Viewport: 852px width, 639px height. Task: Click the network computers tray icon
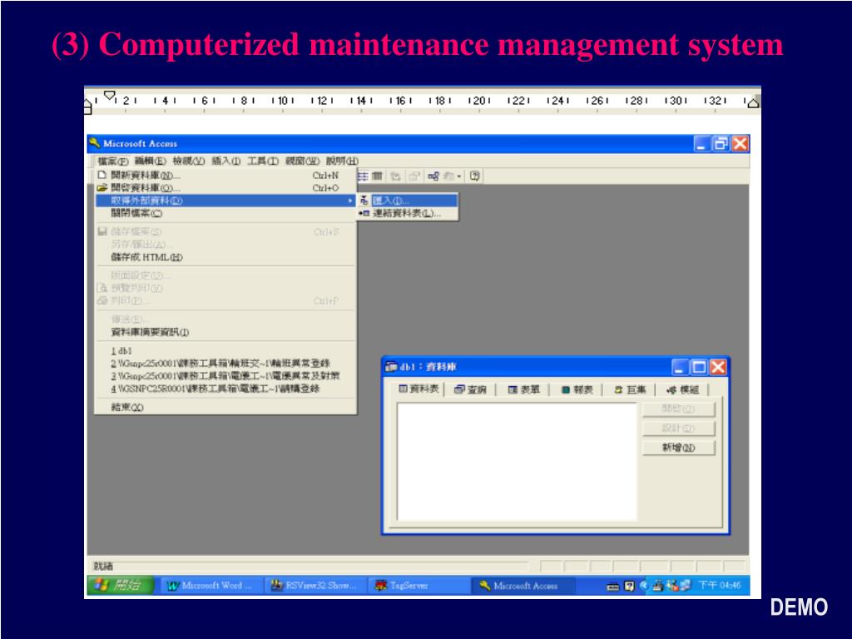pos(685,586)
